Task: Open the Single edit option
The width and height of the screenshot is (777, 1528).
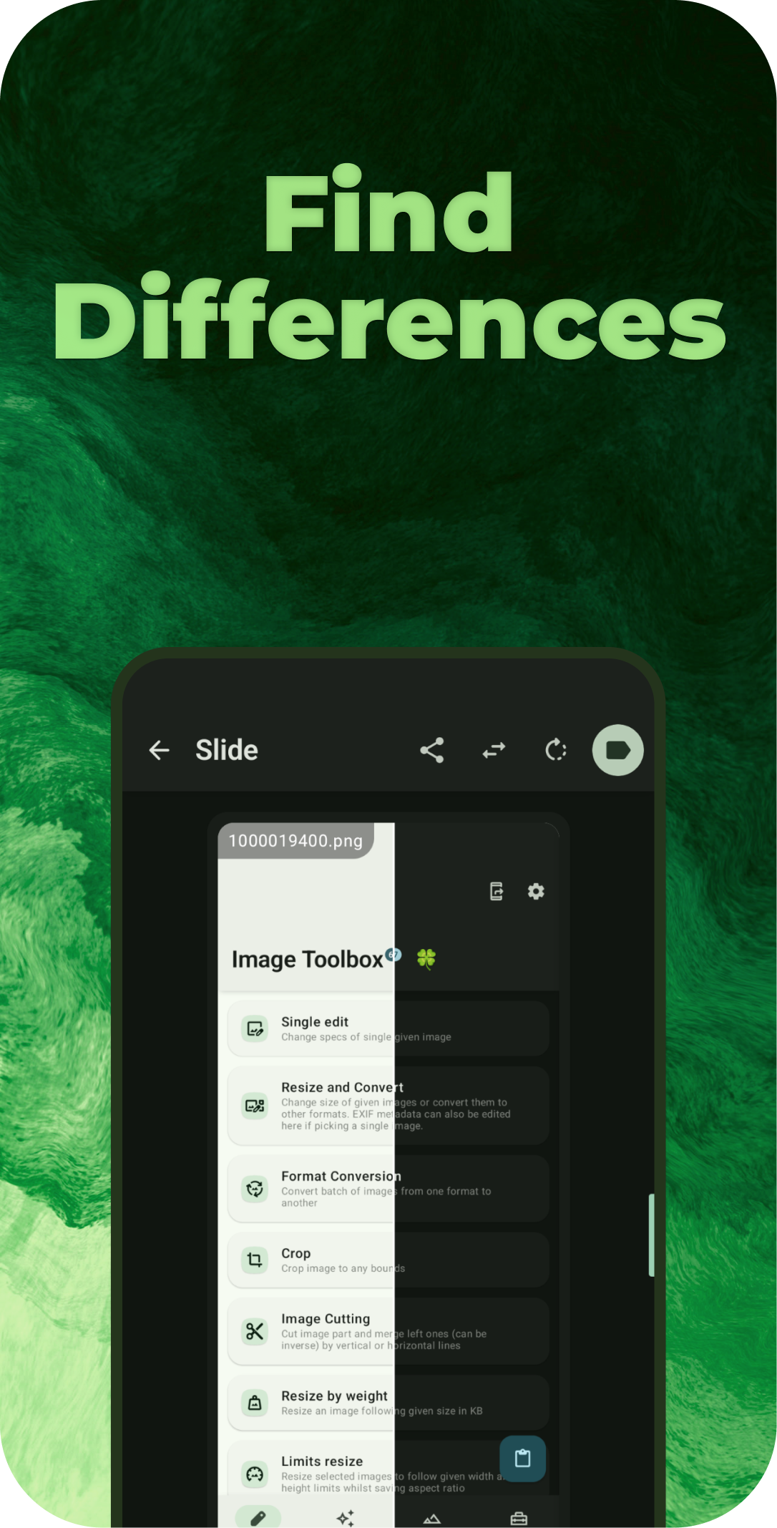Action: (388, 1028)
